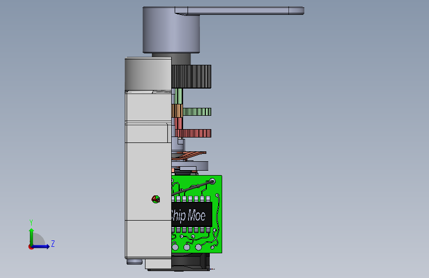429x278 pixels.
Task: Select the small round foot beneath the housing
Action: coord(135,262)
